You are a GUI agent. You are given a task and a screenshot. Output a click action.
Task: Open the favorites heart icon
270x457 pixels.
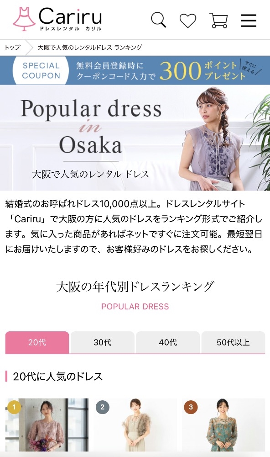[x=187, y=21]
